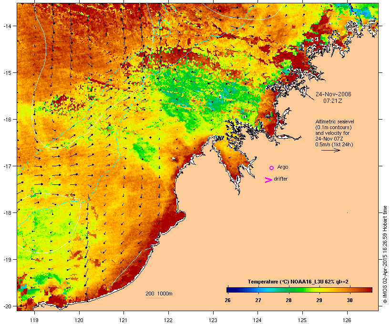
Task: Click the Temperature NOAA16_L3U colorbar title
Action: 298,282
